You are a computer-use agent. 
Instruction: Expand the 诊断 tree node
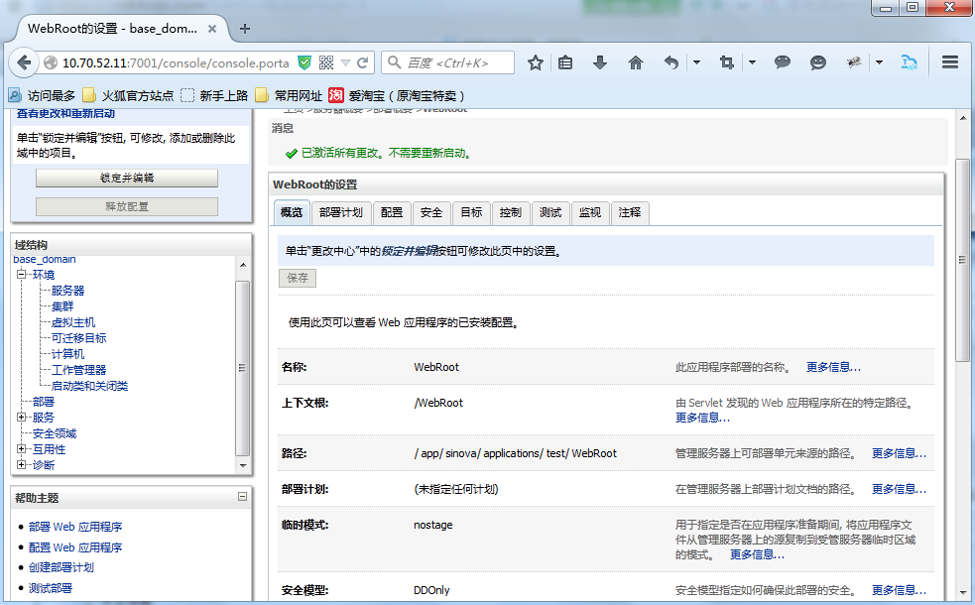point(21,464)
